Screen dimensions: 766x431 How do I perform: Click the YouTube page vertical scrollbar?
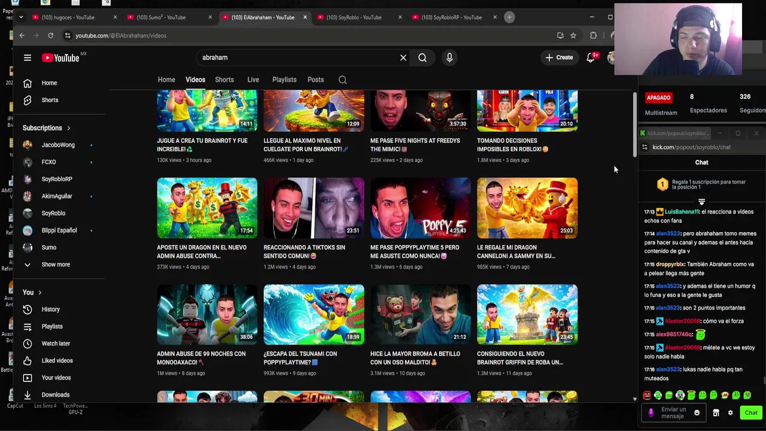pyautogui.click(x=635, y=126)
